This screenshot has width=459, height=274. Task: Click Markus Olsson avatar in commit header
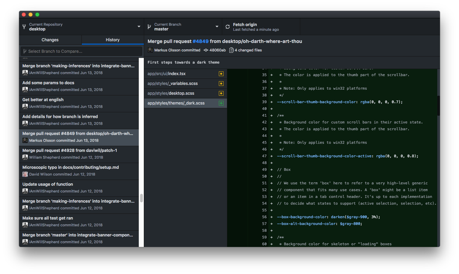[x=150, y=50]
